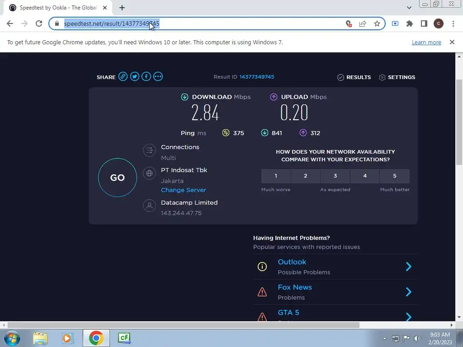Open Chrome three-dot menu
This screenshot has height=347, width=463.
[x=453, y=23]
